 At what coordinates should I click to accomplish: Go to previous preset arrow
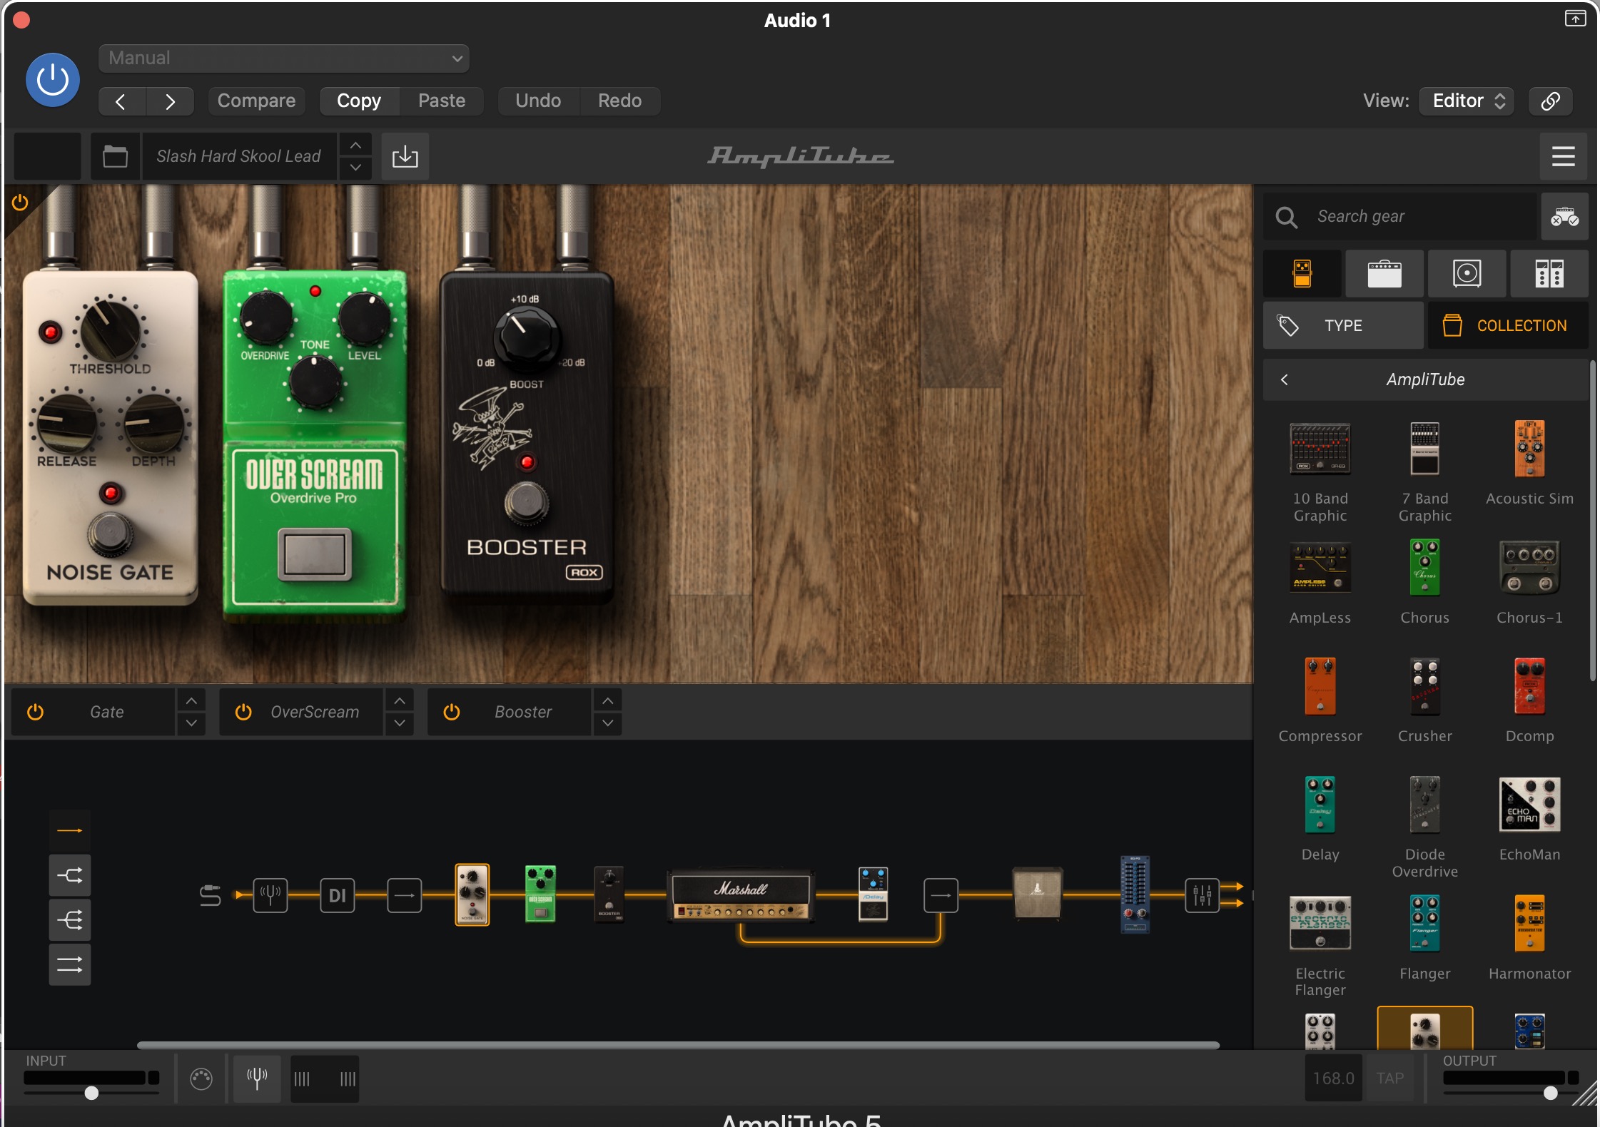pos(121,101)
